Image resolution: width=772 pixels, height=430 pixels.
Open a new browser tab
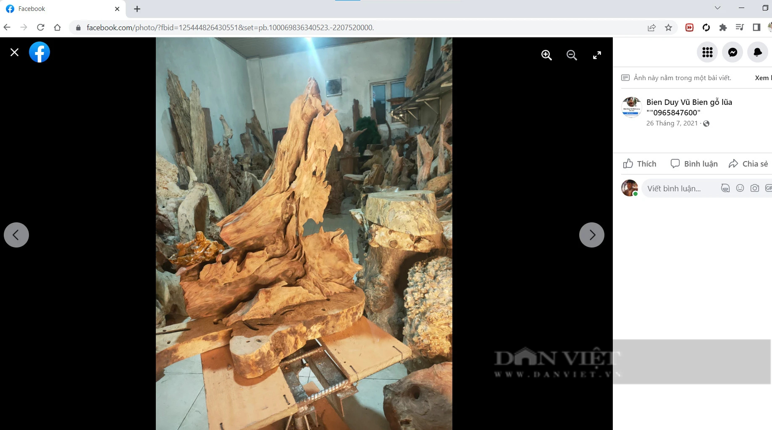[137, 9]
